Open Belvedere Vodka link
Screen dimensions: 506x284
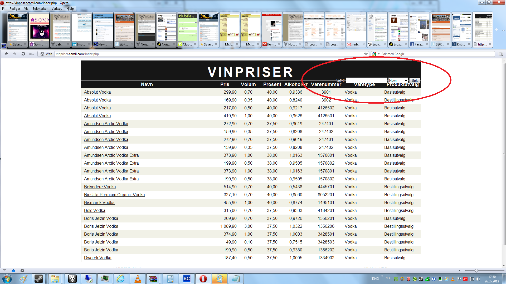click(100, 187)
